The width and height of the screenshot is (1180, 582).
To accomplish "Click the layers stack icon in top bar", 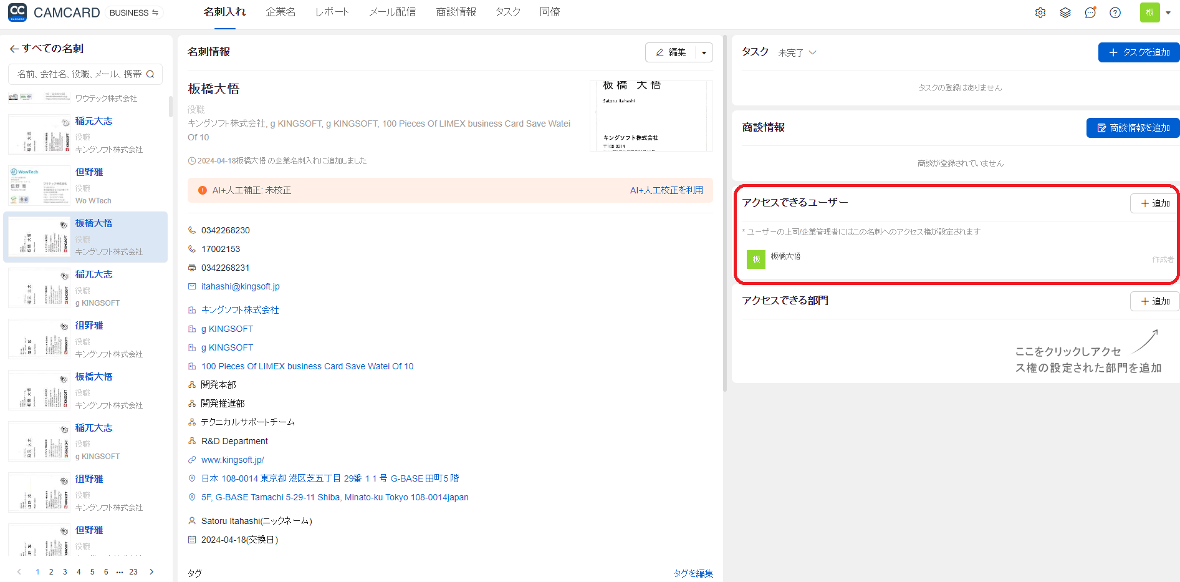I will point(1065,12).
